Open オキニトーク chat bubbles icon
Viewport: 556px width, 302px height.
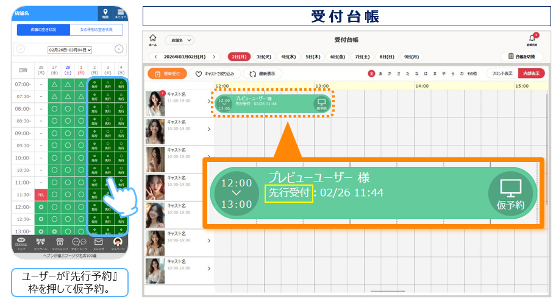click(x=80, y=243)
